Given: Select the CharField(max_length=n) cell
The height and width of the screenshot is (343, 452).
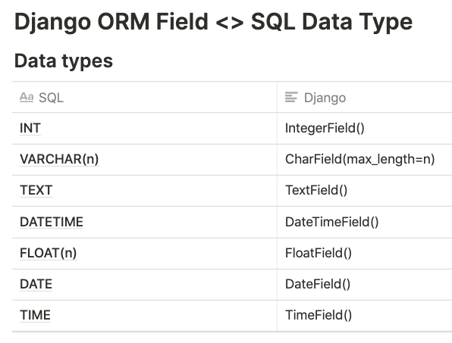Looking at the screenshot, I should tap(365, 160).
